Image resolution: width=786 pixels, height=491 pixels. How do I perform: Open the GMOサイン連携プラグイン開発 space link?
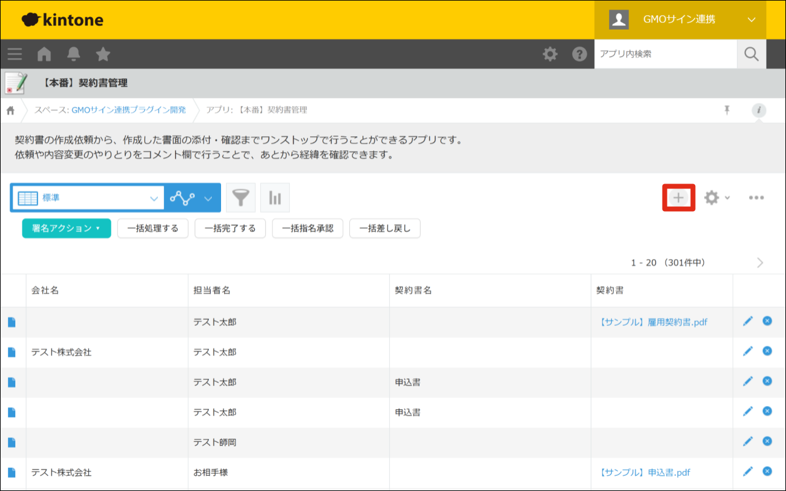click(128, 110)
